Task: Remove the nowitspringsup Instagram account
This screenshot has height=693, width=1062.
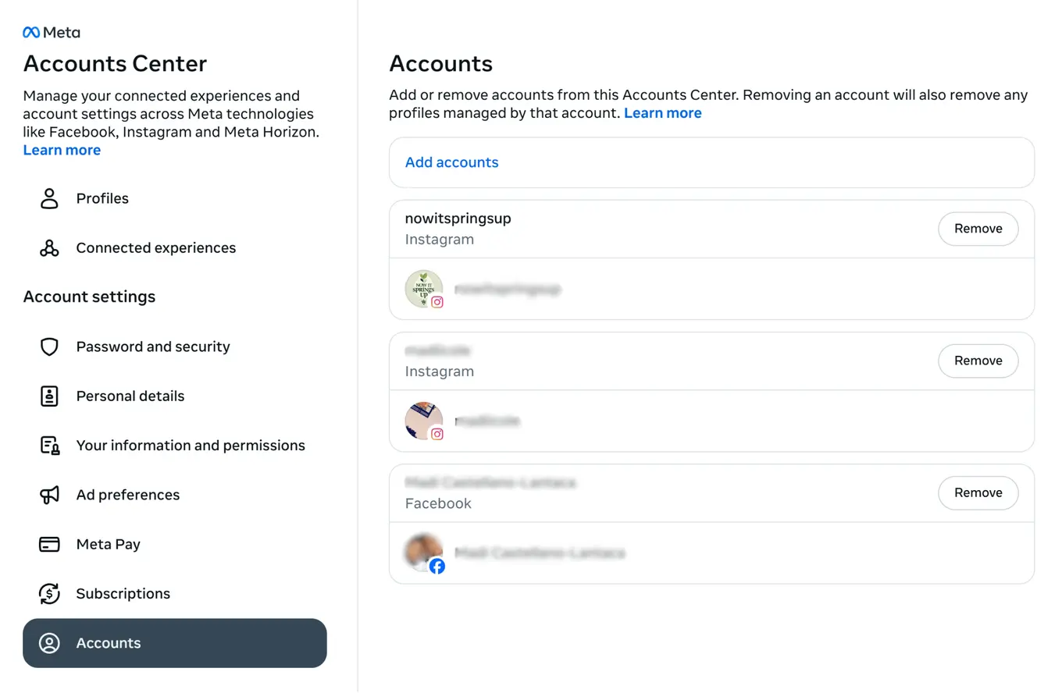Action: tap(978, 229)
